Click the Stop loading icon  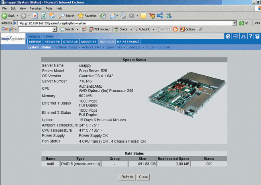tap(35, 16)
